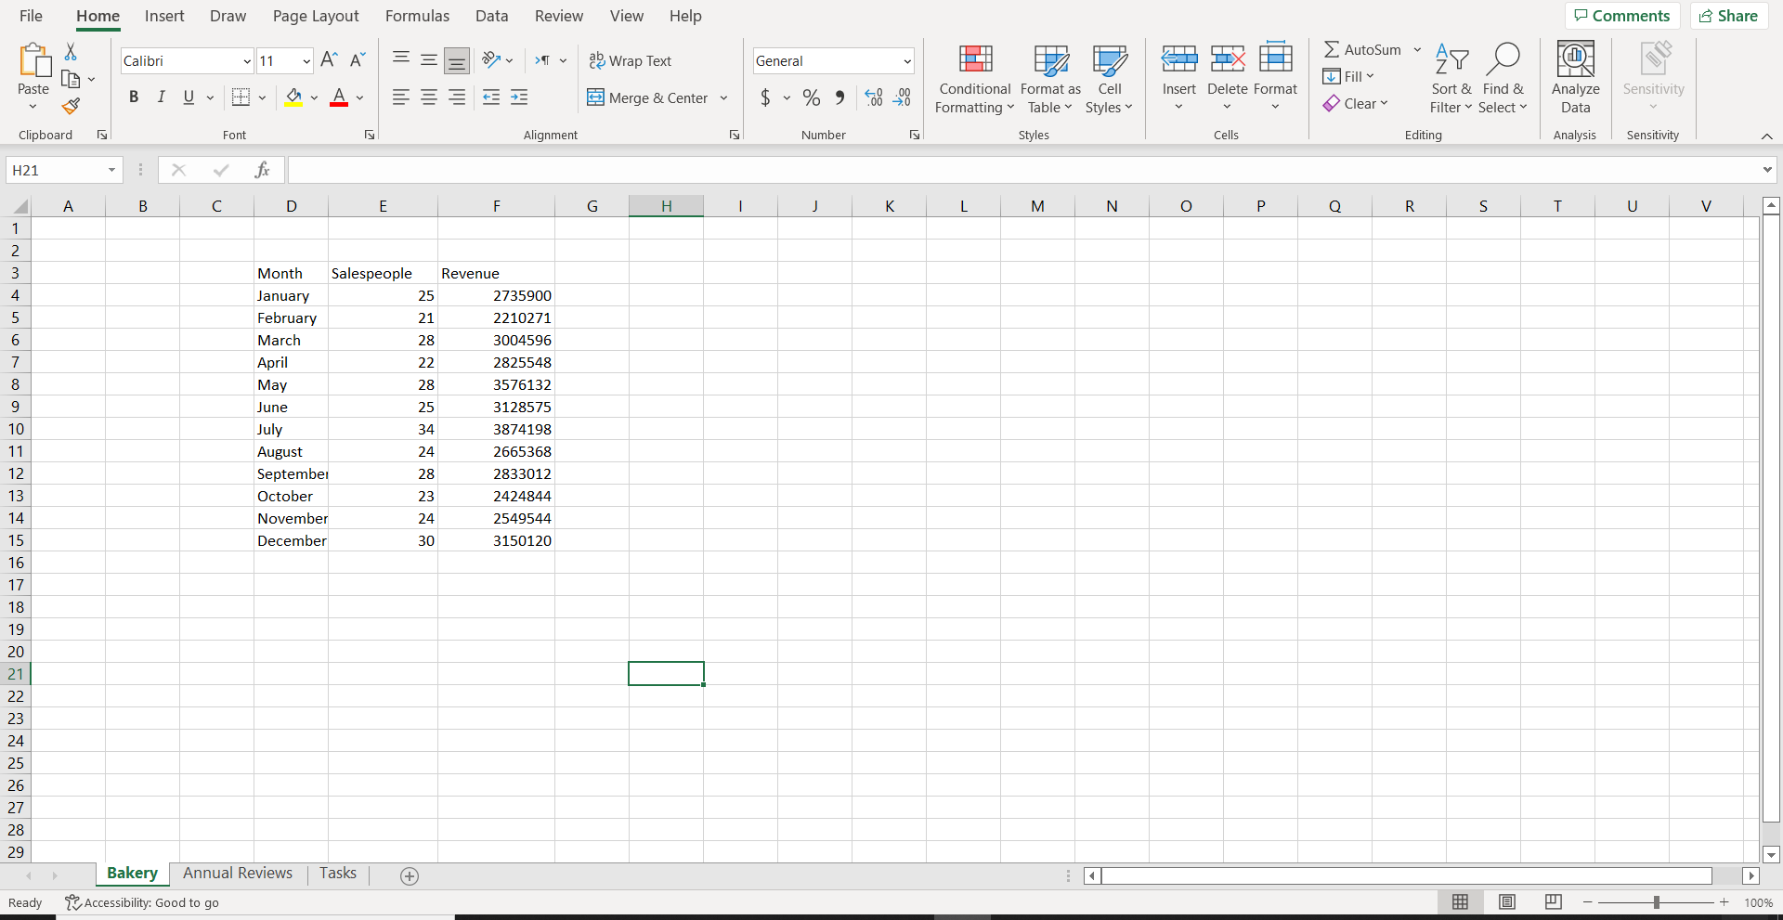Apply Percent Style format

tap(812, 97)
